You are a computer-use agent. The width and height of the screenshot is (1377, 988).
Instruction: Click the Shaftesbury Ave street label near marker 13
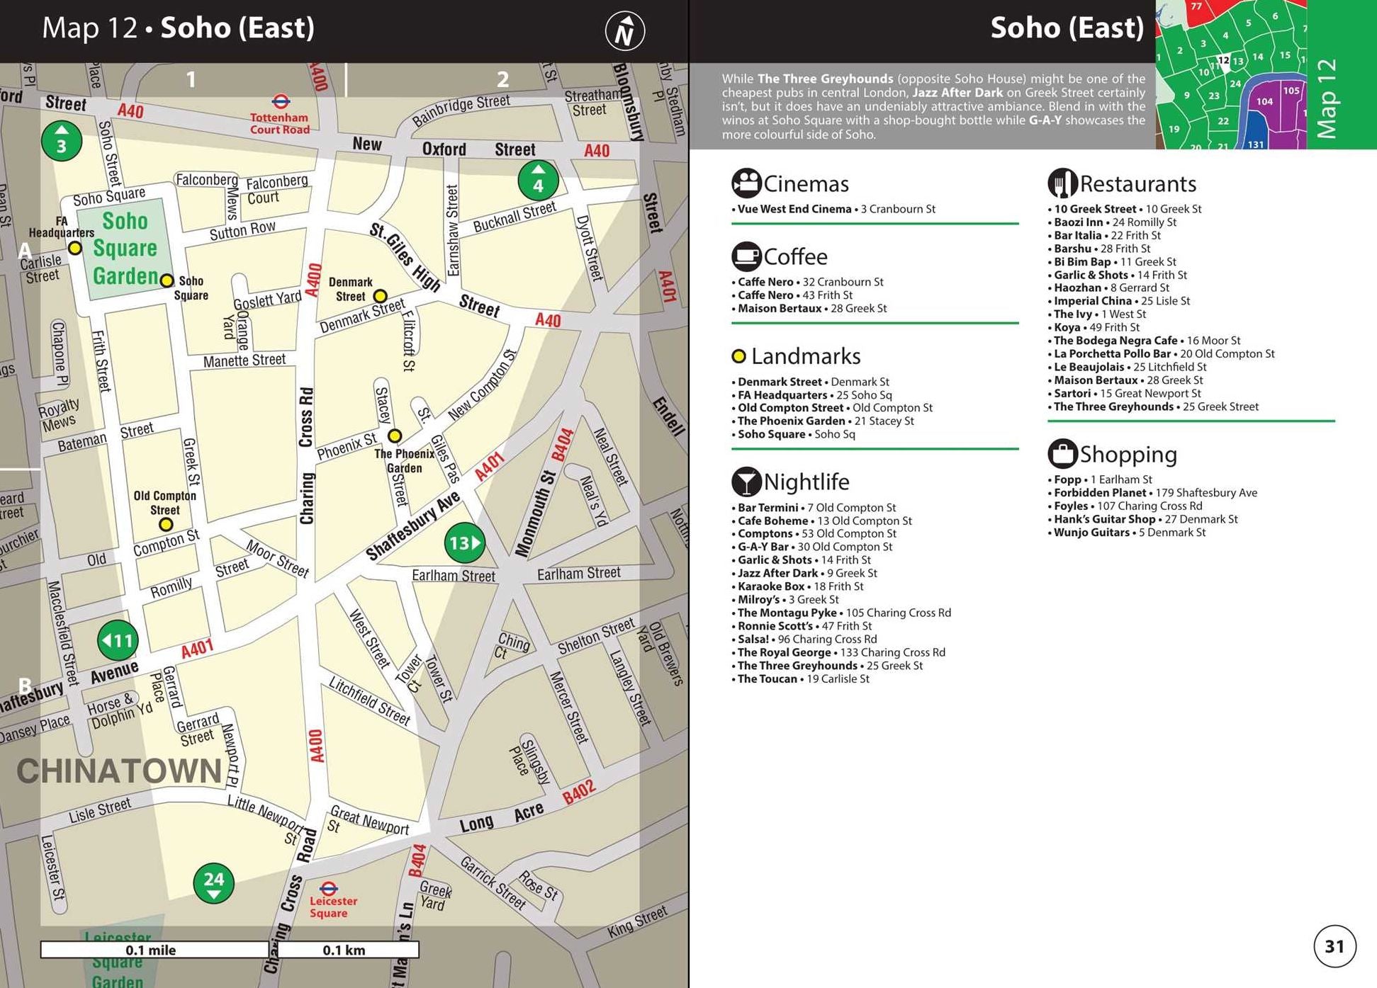point(413,525)
